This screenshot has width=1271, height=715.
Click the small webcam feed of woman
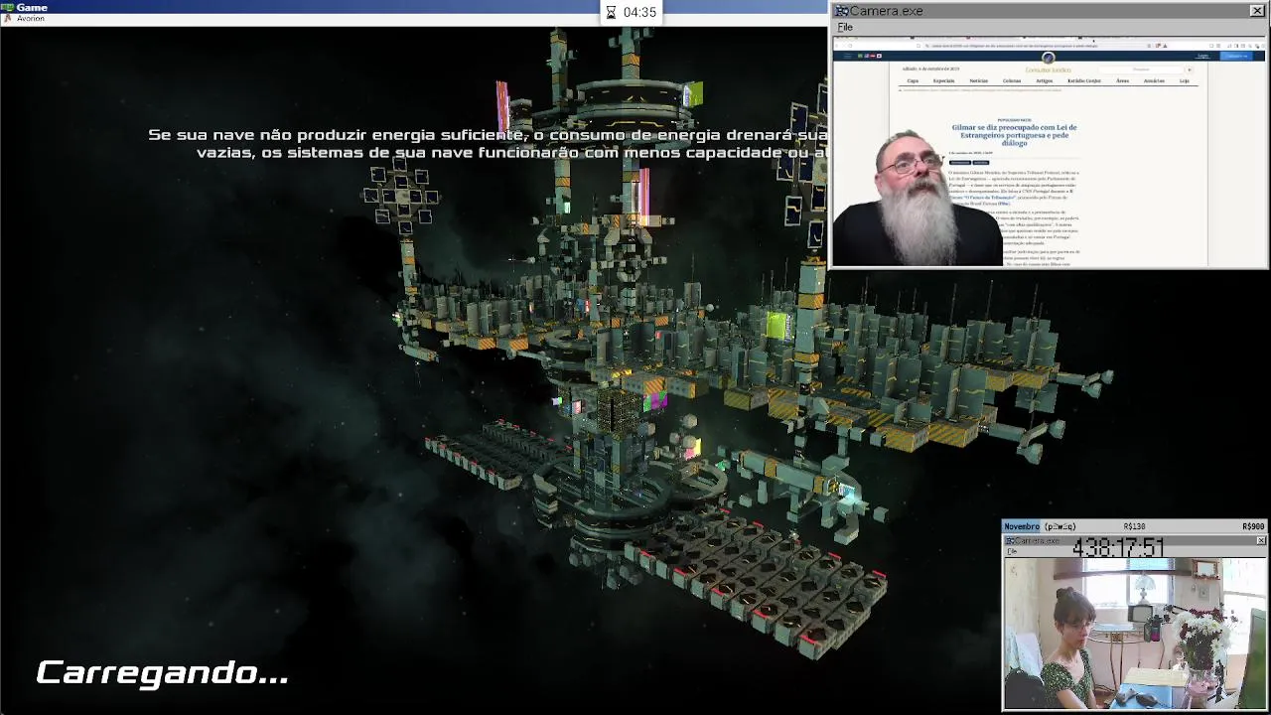(1134, 634)
